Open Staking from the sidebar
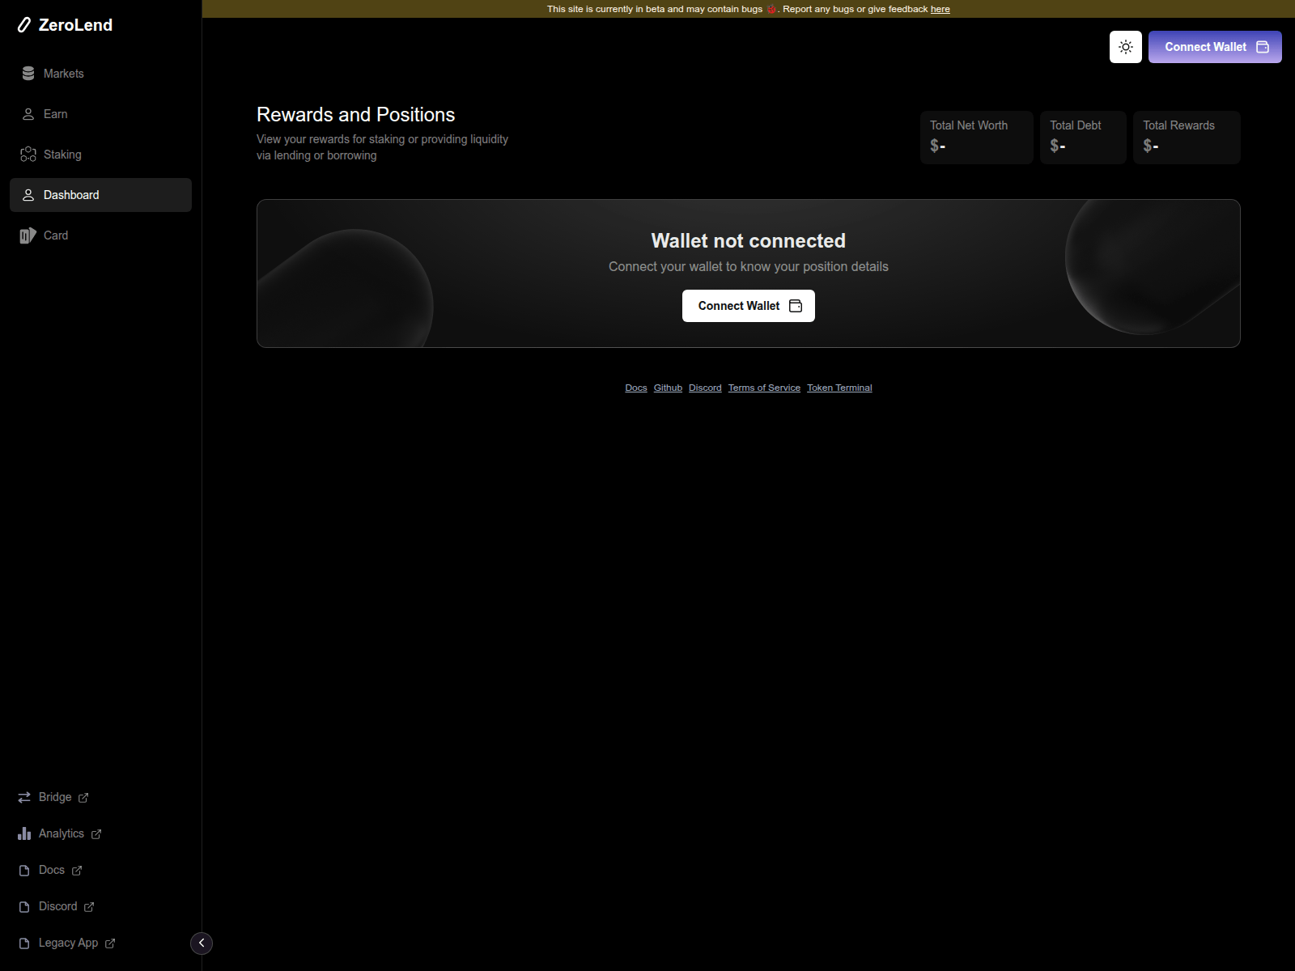This screenshot has height=971, width=1295. click(62, 155)
